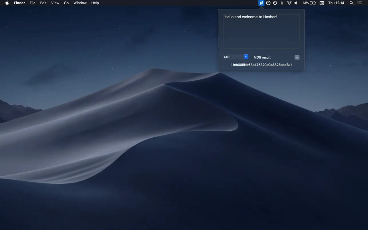Click inside the Hasher text input box
Image resolution: width=368 pixels, height=230 pixels.
[261, 31]
